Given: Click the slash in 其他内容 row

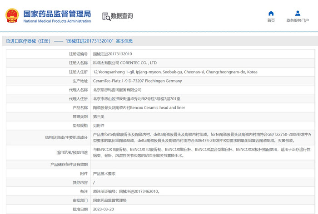Looking at the screenshot, I should click(x=94, y=183).
